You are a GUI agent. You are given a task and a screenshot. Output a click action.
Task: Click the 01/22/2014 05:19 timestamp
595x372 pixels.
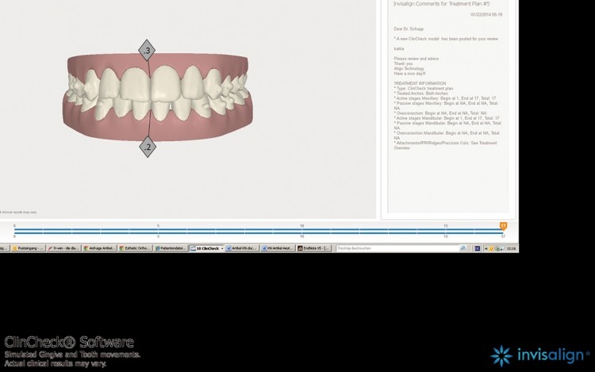(x=486, y=15)
